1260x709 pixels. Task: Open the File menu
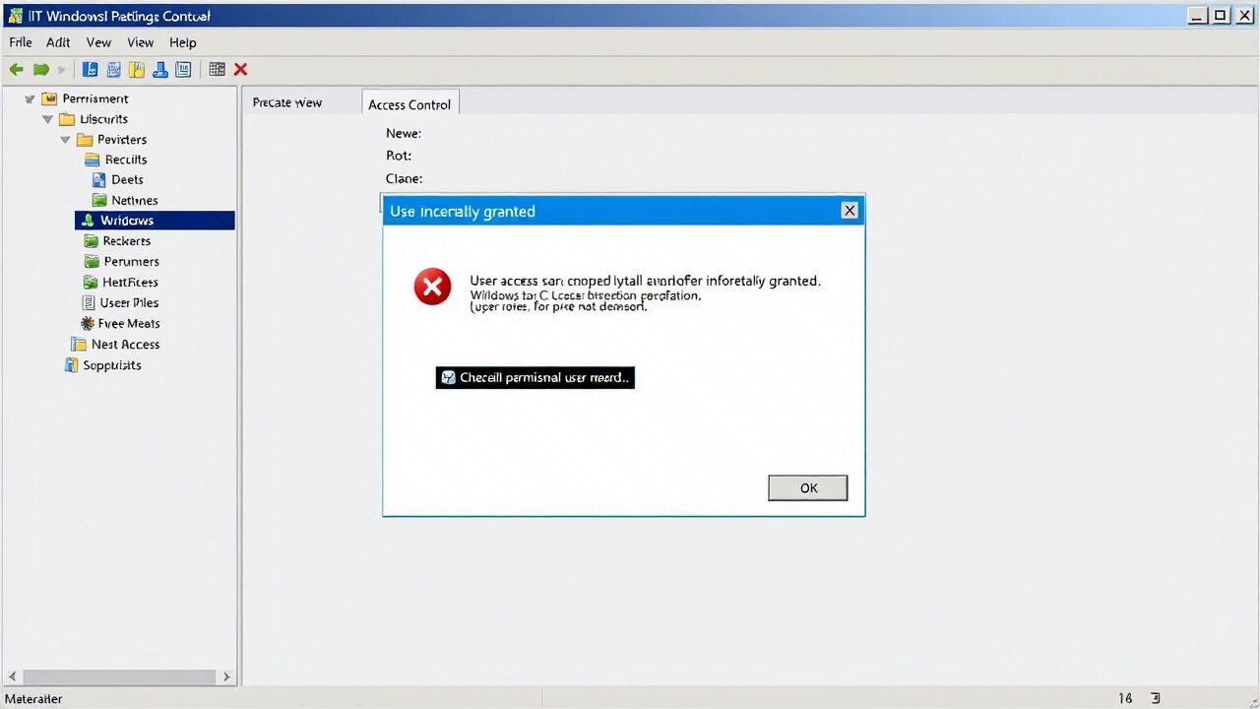(x=21, y=42)
